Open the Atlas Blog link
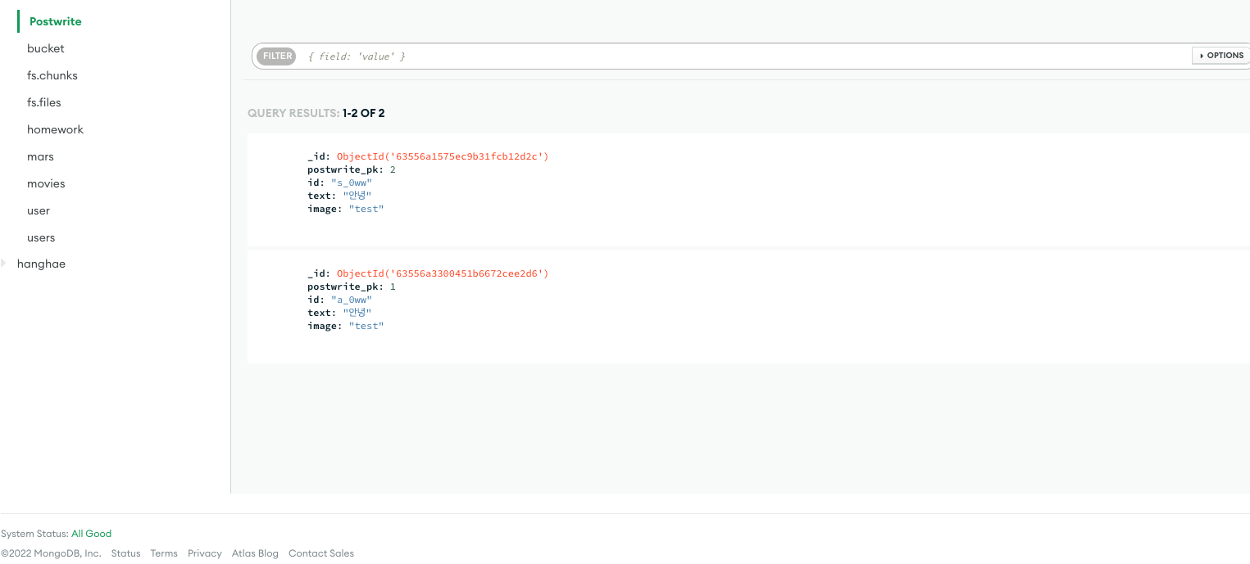This screenshot has height=564, width=1250. tap(255, 553)
